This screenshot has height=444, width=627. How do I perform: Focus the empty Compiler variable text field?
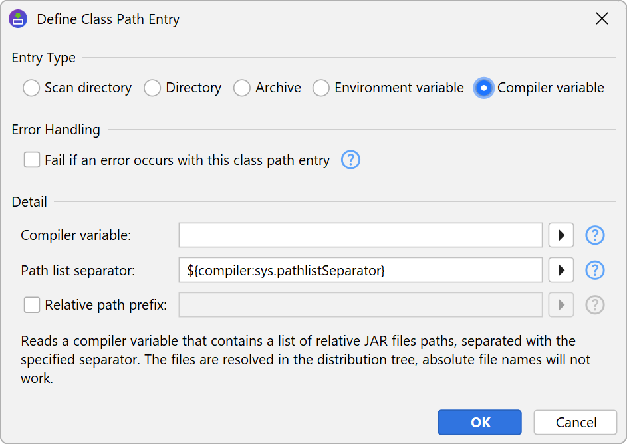[360, 235]
